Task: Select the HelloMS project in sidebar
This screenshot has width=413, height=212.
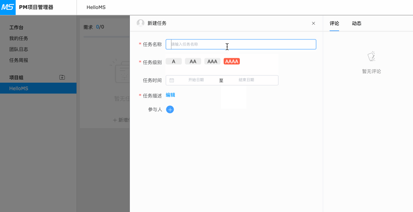Action: click(x=38, y=88)
